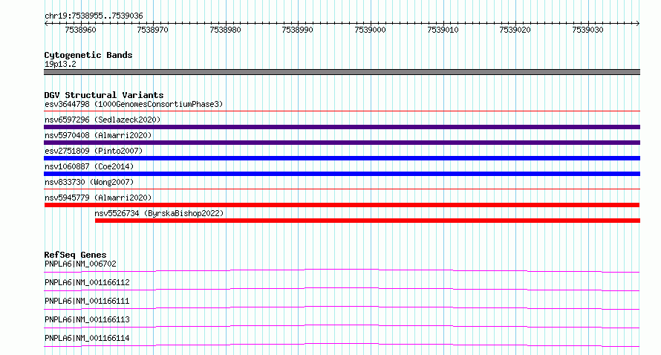
Task: Open transcript PNPLA6|NM_001166114 label
Action: (x=87, y=338)
